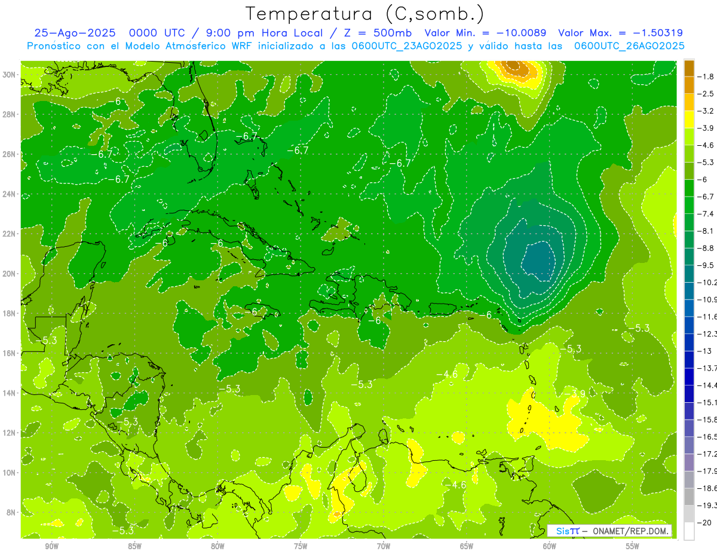Image resolution: width=717 pixels, height=554 pixels.
Task: Click "Valor Max. = -1.50319" text
Action: coord(620,33)
